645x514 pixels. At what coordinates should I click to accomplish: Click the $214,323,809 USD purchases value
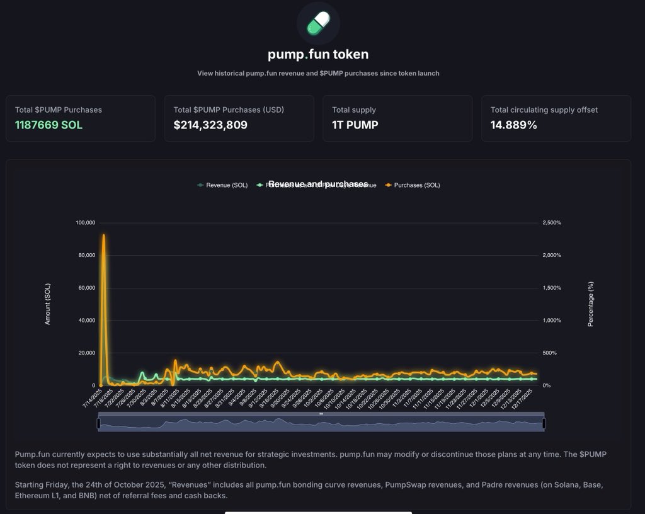point(210,125)
